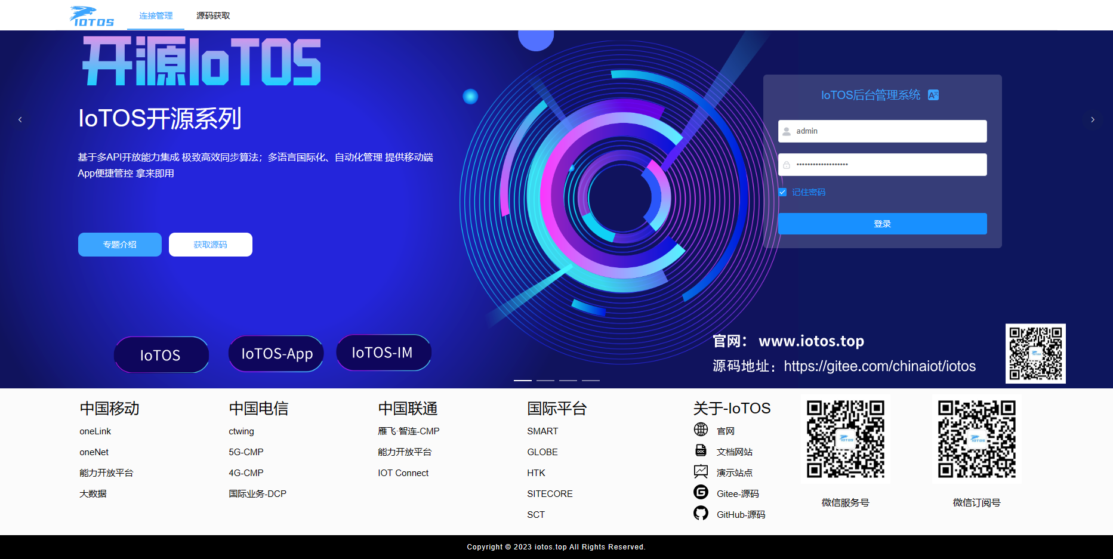Open the SMART link
The height and width of the screenshot is (559, 1113).
click(x=542, y=431)
